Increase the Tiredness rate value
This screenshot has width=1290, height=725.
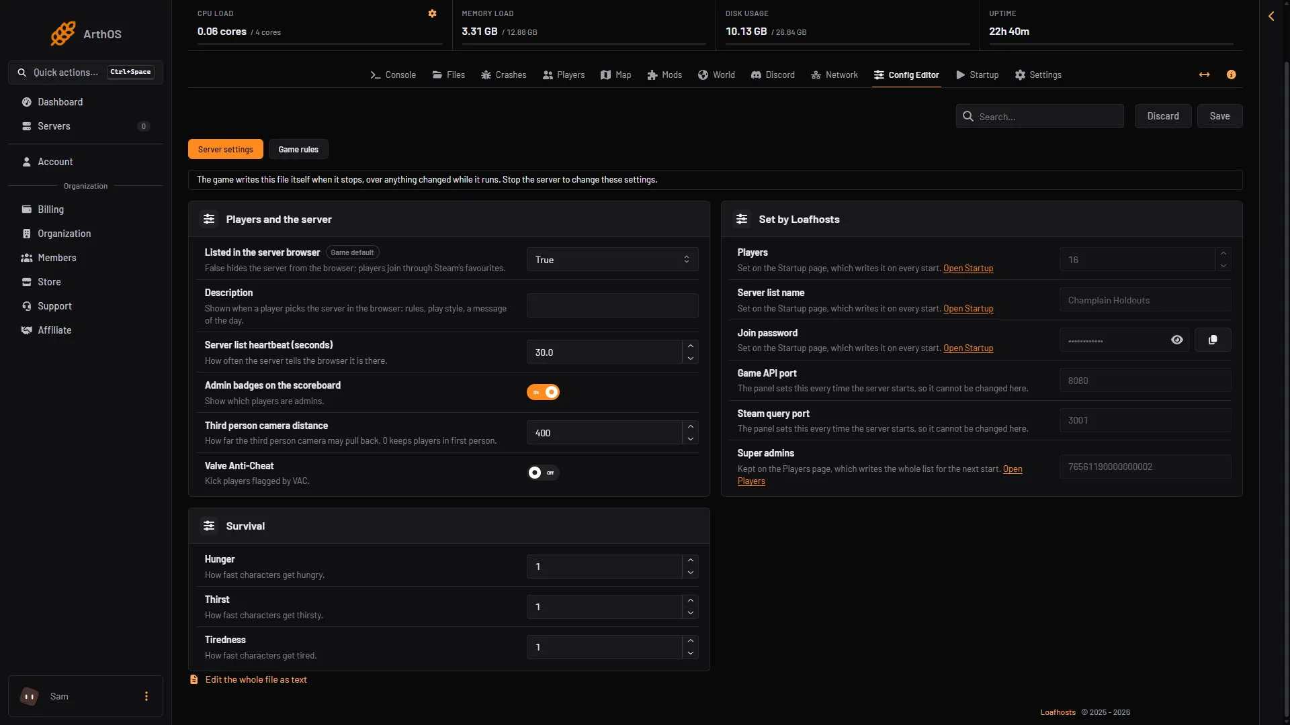[690, 641]
